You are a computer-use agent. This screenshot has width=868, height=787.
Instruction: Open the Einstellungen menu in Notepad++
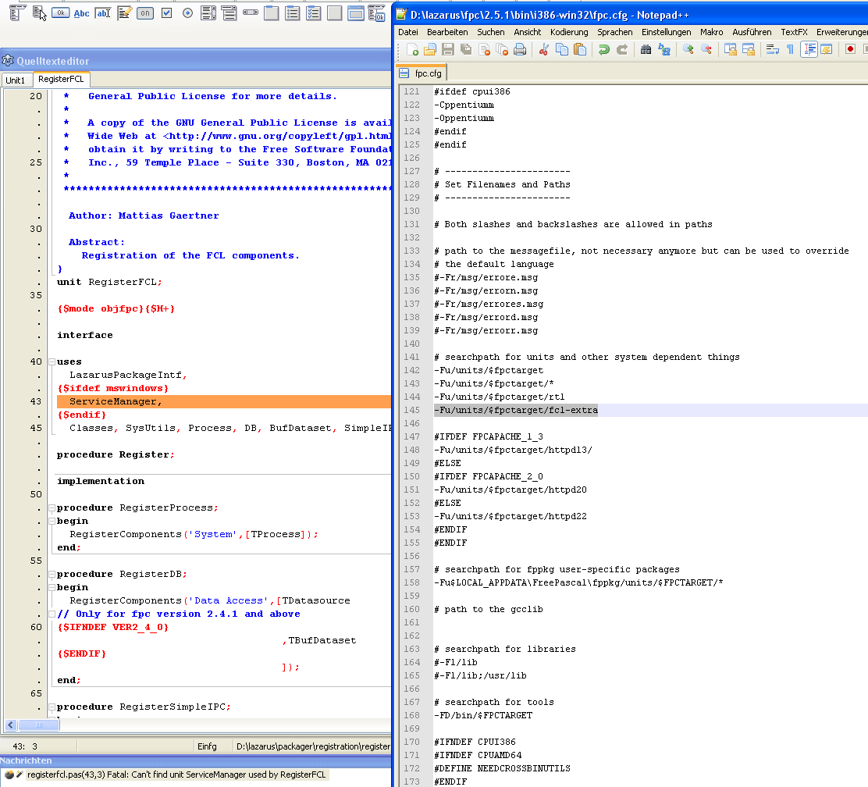coord(666,32)
